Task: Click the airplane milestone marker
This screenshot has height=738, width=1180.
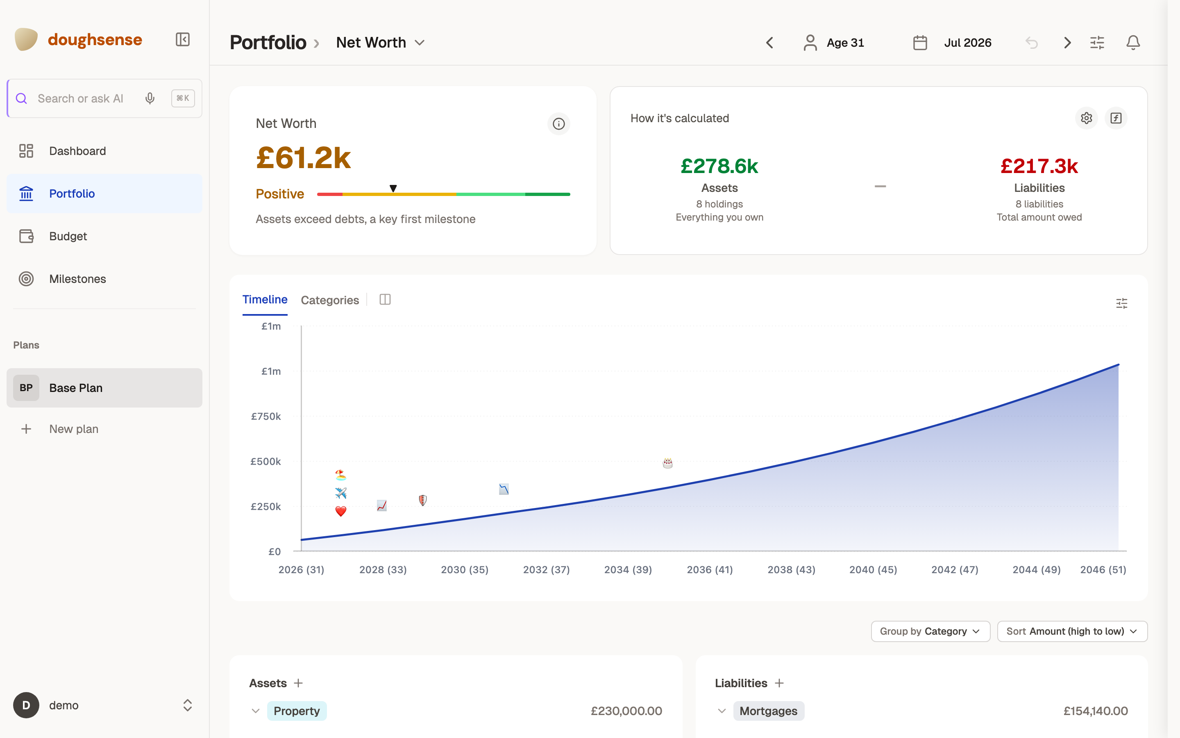Action: tap(341, 493)
